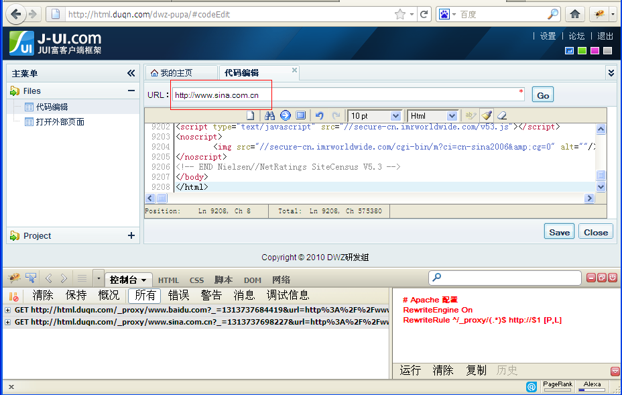Image resolution: width=622 pixels, height=395 pixels.
Task: Switch to the Firebug DOM tab
Action: pyautogui.click(x=252, y=280)
